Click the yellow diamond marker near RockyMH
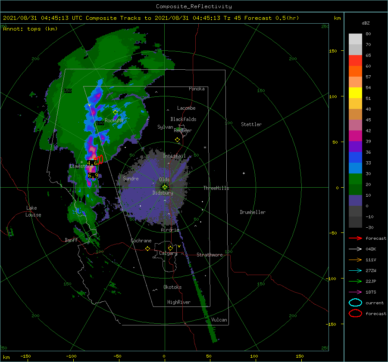The width and height of the screenshot is (388, 362). coord(115,112)
